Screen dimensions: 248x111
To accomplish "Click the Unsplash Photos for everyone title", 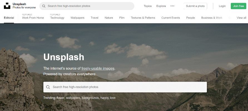I will pyautogui.click(x=24, y=6).
